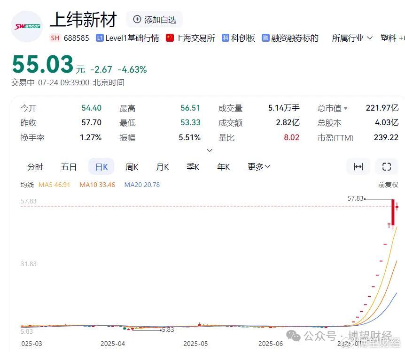Click the 量比 value 8.02
405x352 pixels.
pyautogui.click(x=292, y=137)
